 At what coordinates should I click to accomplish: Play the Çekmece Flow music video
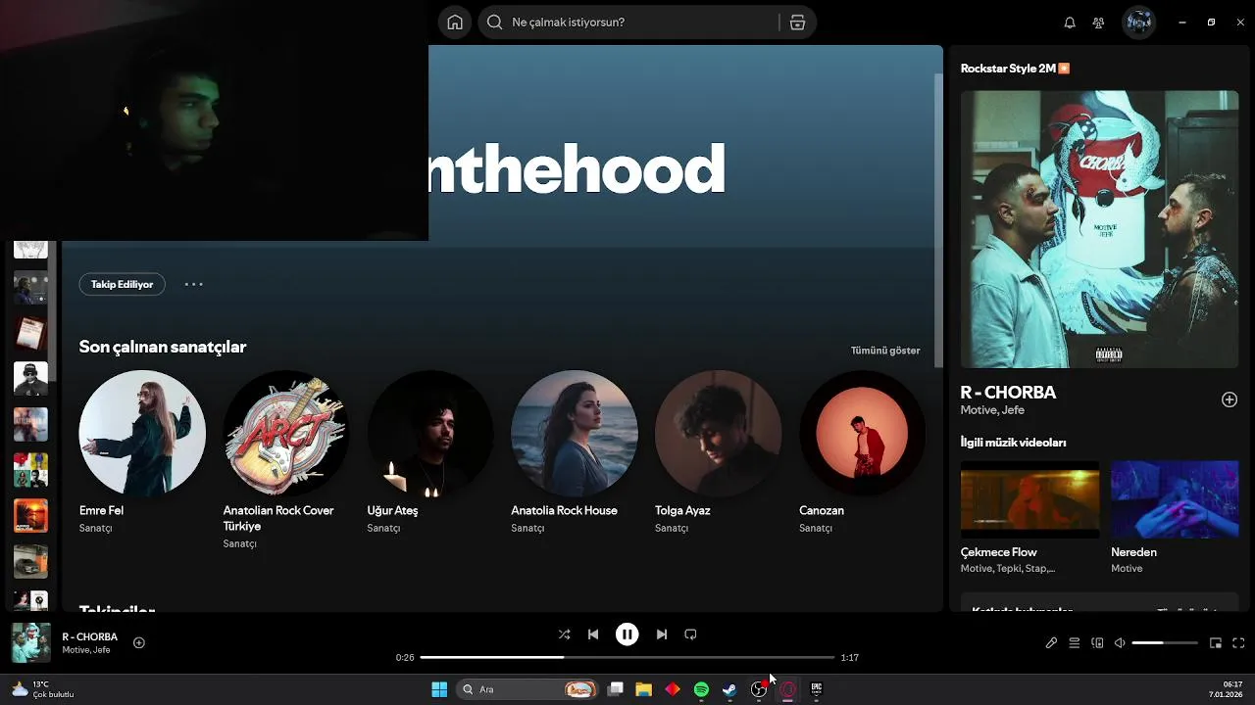(x=1029, y=499)
